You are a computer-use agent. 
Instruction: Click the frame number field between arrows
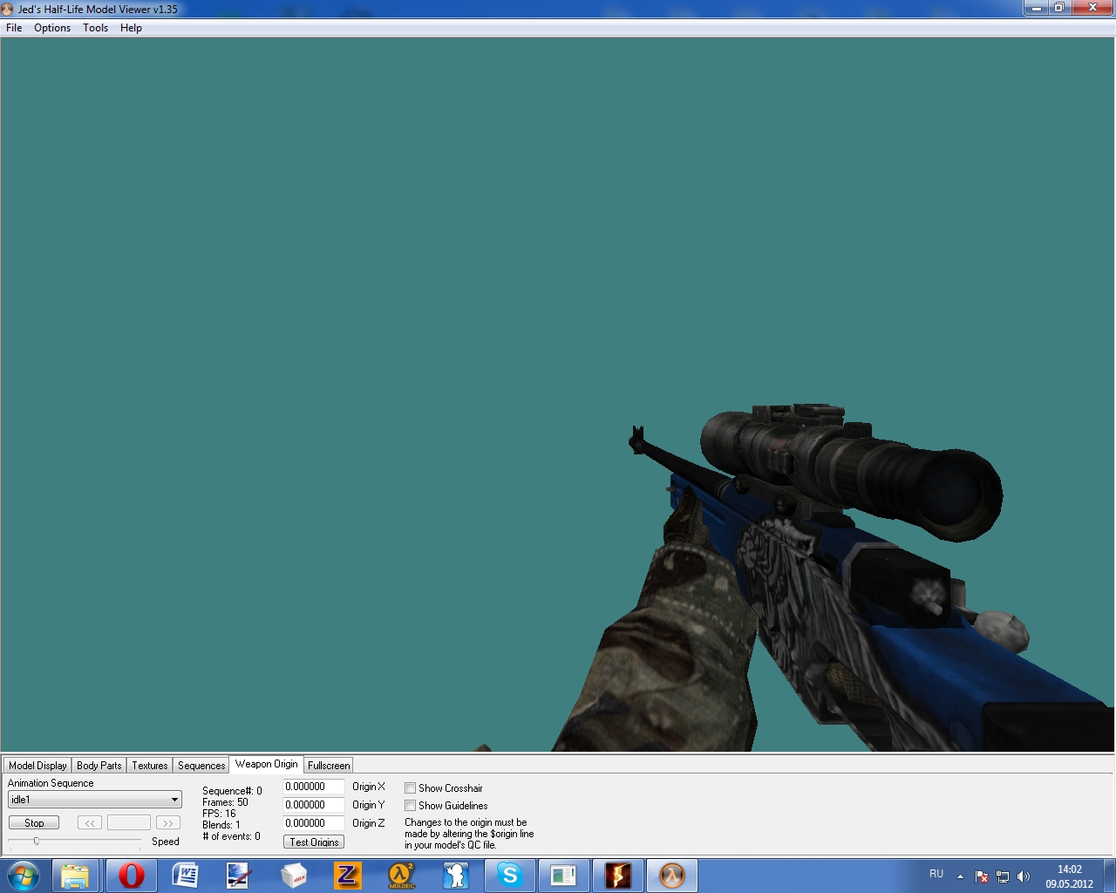coord(129,822)
